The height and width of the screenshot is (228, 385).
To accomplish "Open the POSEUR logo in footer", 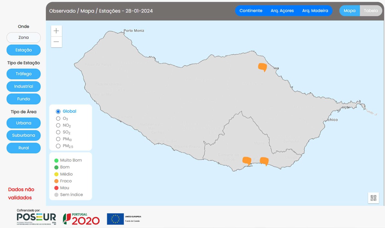I will tap(36, 218).
